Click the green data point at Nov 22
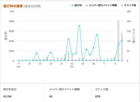Image resolution: width=140 pixels, height=102 pixels. (36, 53)
